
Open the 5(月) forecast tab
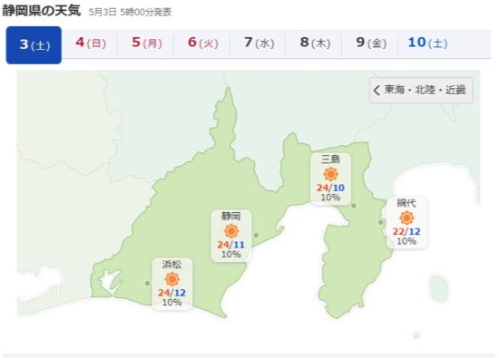click(x=146, y=43)
